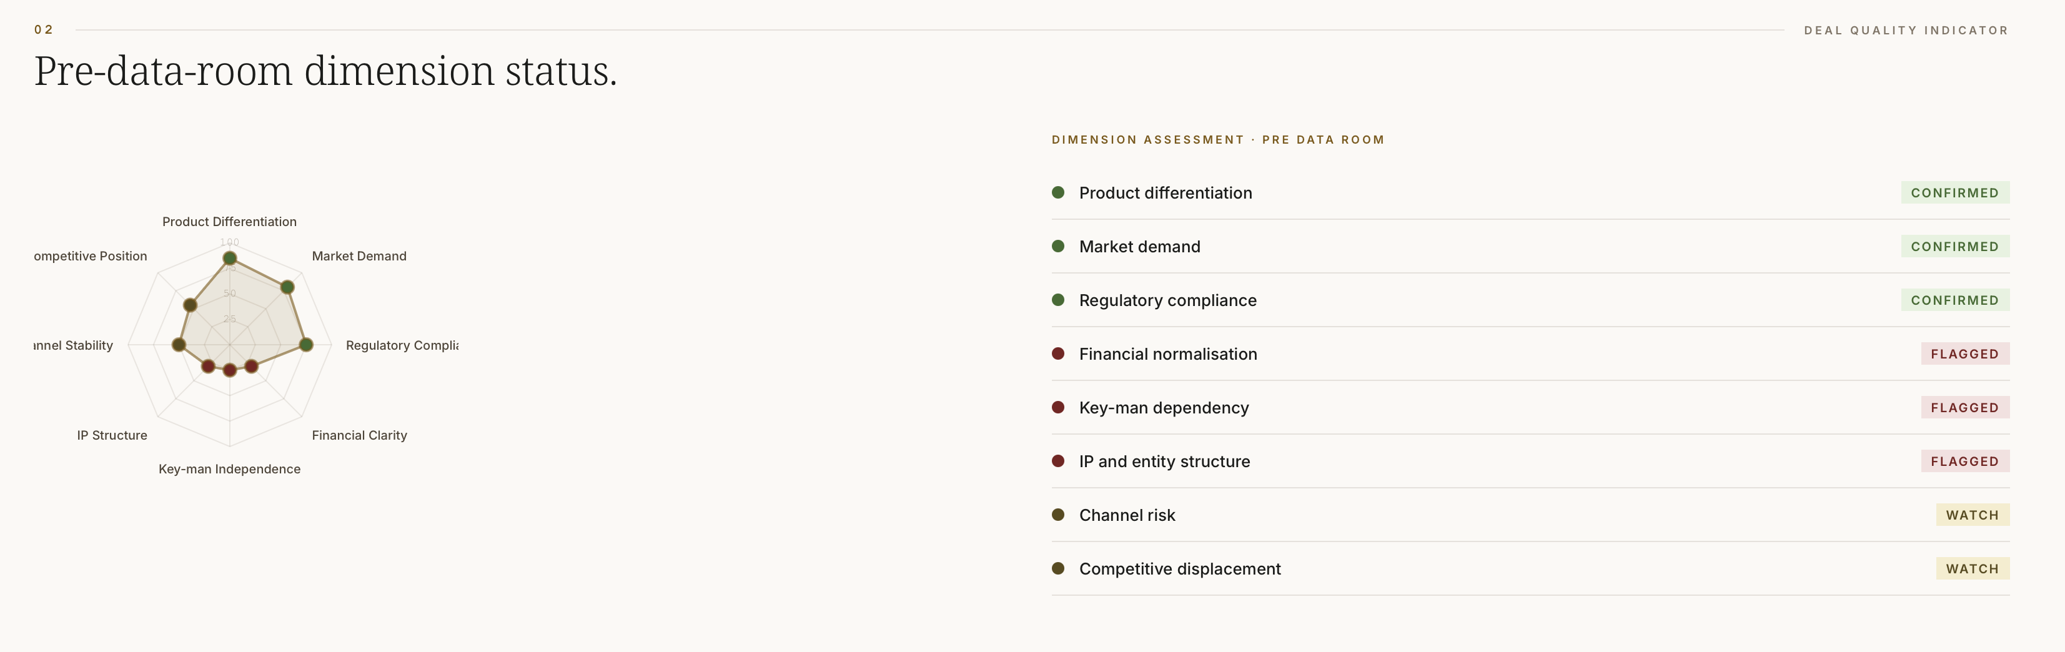
Task: Click the WATCH badge for Competitive displacement
Action: pos(1972,568)
